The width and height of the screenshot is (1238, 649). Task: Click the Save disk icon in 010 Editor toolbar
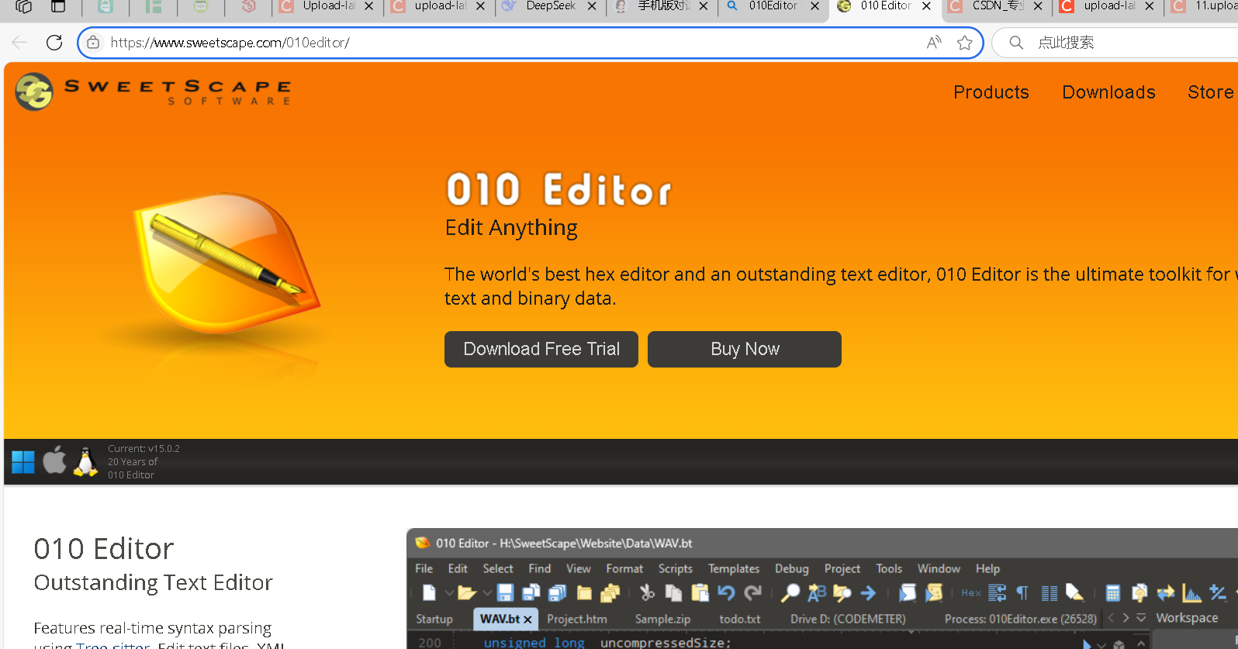[505, 593]
